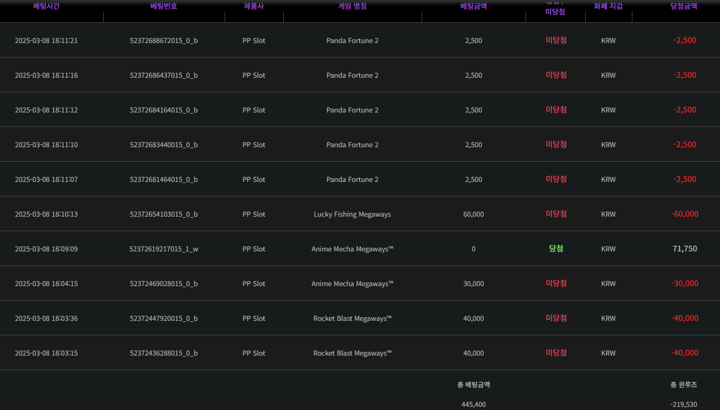Select the -219,530 total win-lose value

[684, 404]
